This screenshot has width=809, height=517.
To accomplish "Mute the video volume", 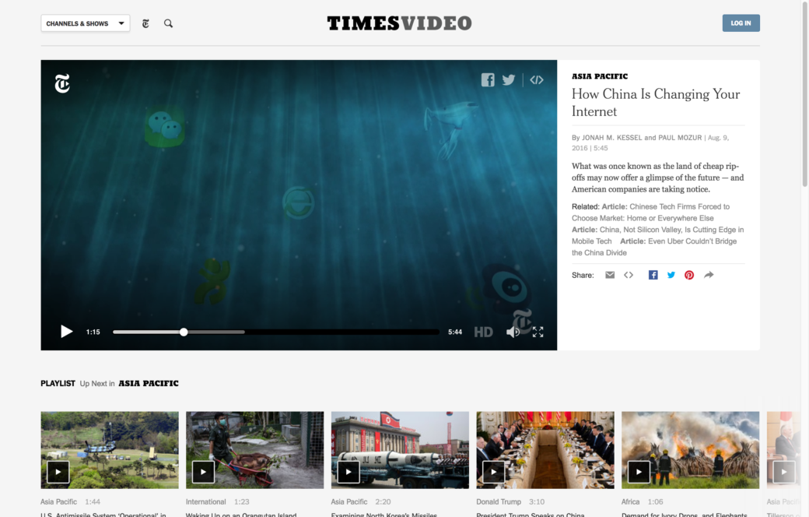I will [x=513, y=332].
